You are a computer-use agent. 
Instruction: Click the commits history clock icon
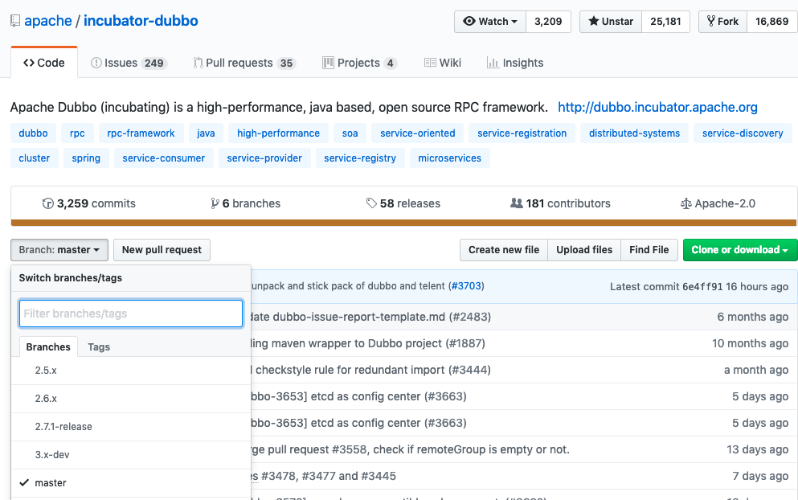47,203
